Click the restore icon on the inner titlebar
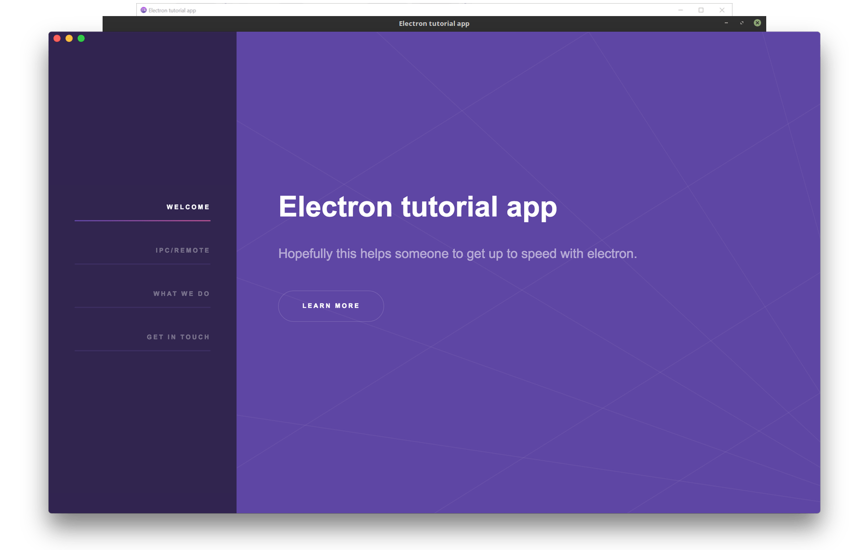The height and width of the screenshot is (550, 860). 742,23
